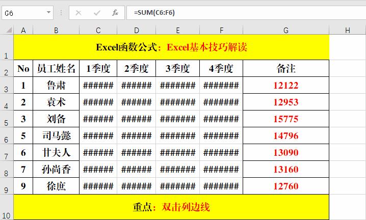Click the Select All corner triangle
This screenshot has height=220, width=366.
9,30
